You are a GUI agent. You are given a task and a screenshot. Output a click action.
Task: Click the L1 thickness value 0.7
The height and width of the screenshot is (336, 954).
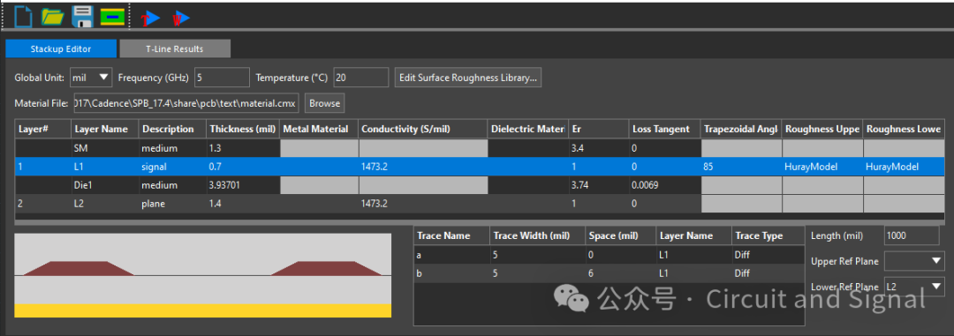click(x=242, y=167)
